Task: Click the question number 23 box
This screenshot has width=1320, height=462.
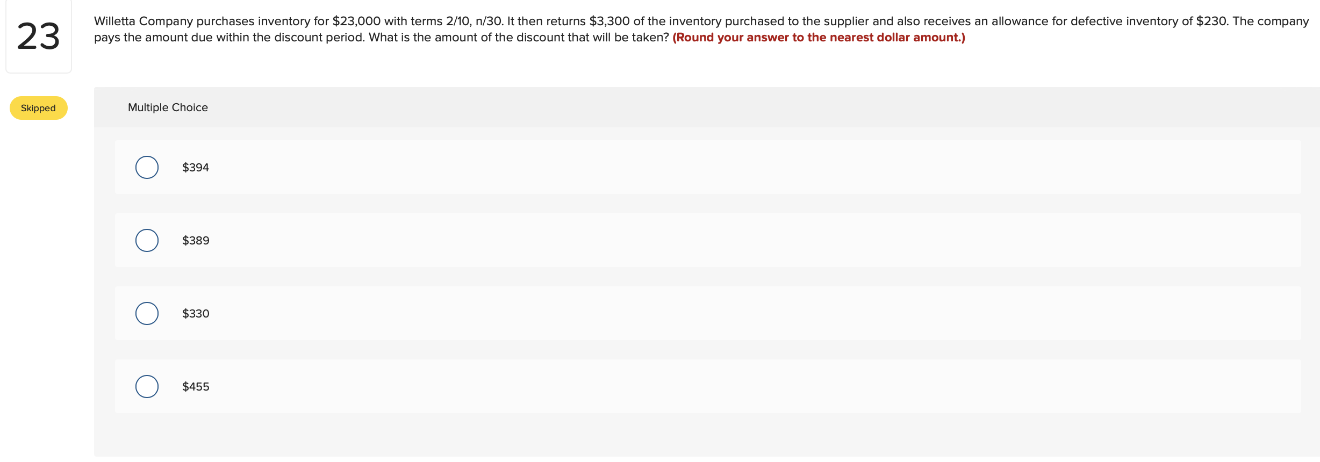Action: click(x=38, y=35)
